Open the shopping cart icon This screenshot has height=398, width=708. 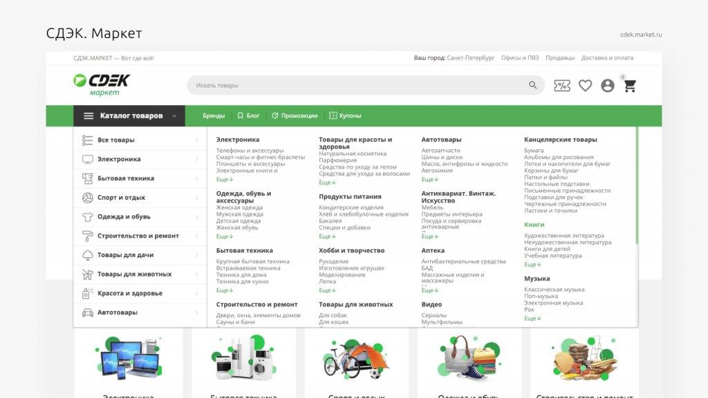tap(629, 86)
